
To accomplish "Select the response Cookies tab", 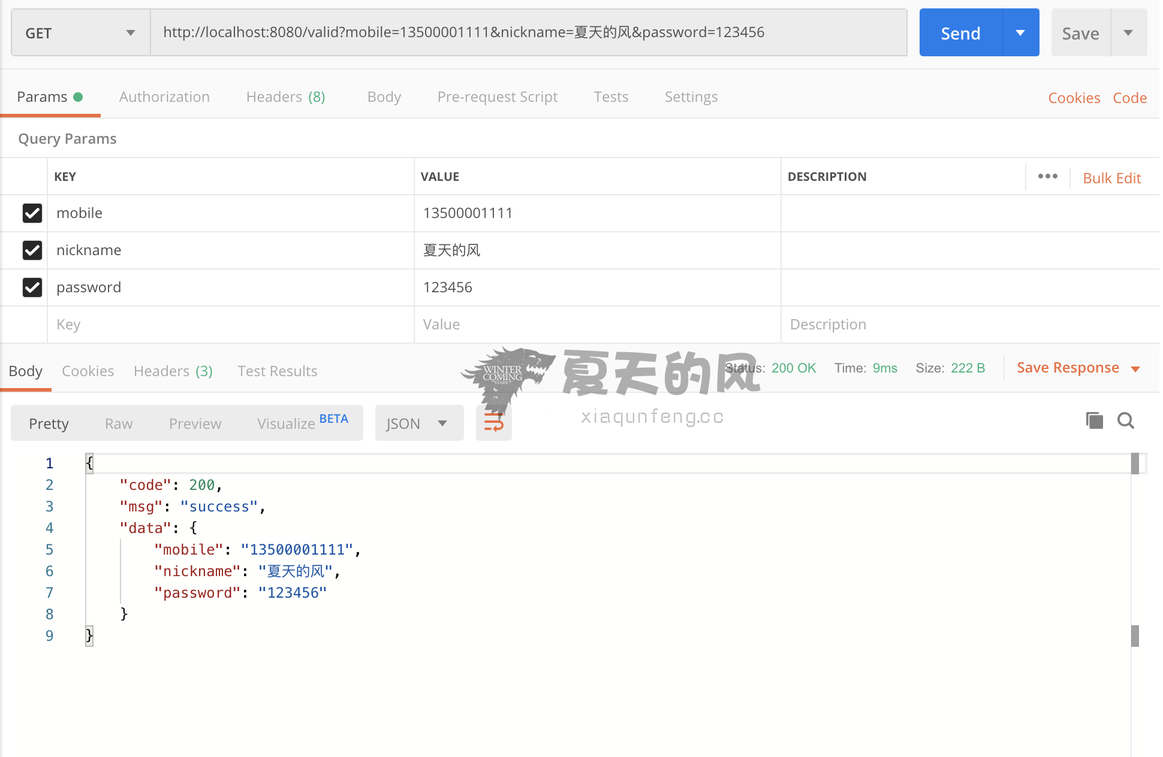I will (x=88, y=371).
